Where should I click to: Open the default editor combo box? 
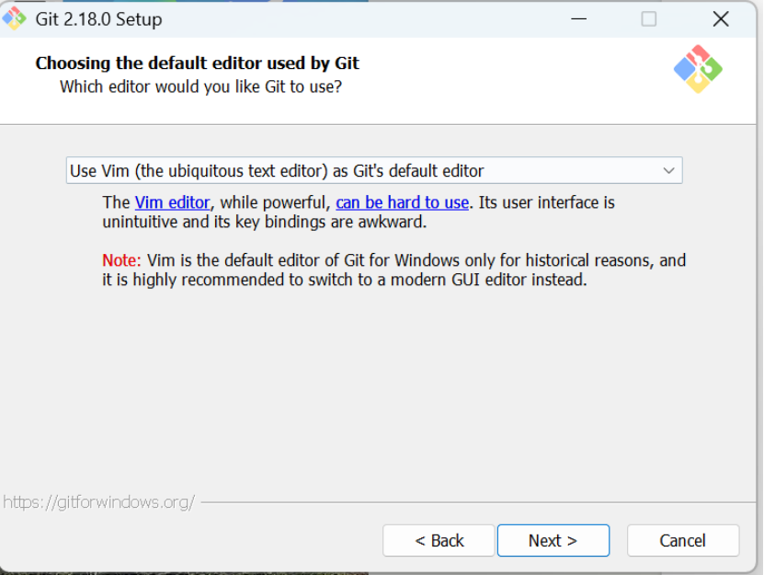(373, 170)
